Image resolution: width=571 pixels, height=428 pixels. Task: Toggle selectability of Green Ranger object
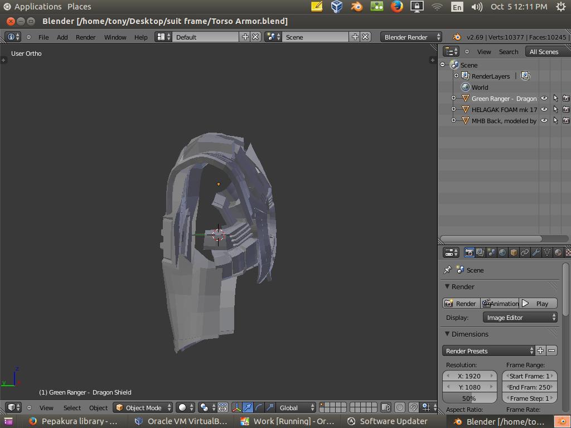pyautogui.click(x=555, y=98)
